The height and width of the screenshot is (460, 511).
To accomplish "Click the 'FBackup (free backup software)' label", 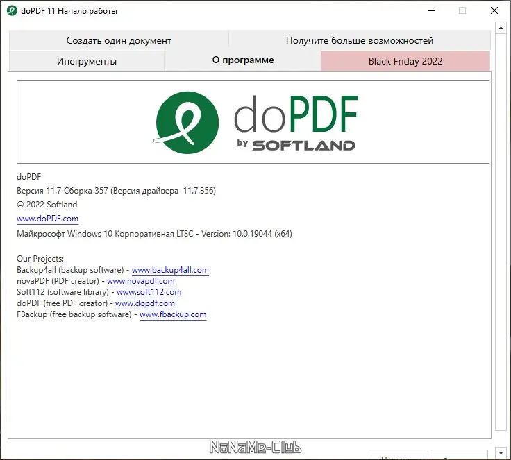I will pos(74,314).
